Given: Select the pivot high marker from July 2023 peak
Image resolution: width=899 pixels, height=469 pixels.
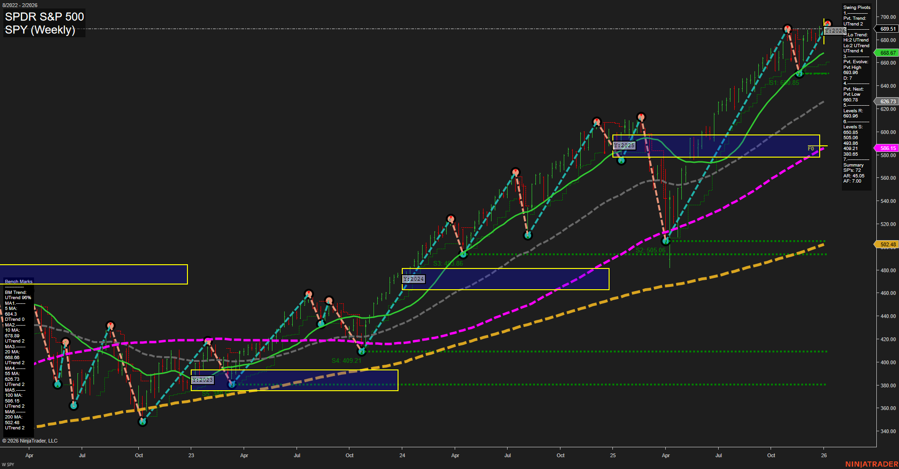Looking at the screenshot, I should click(308, 293).
